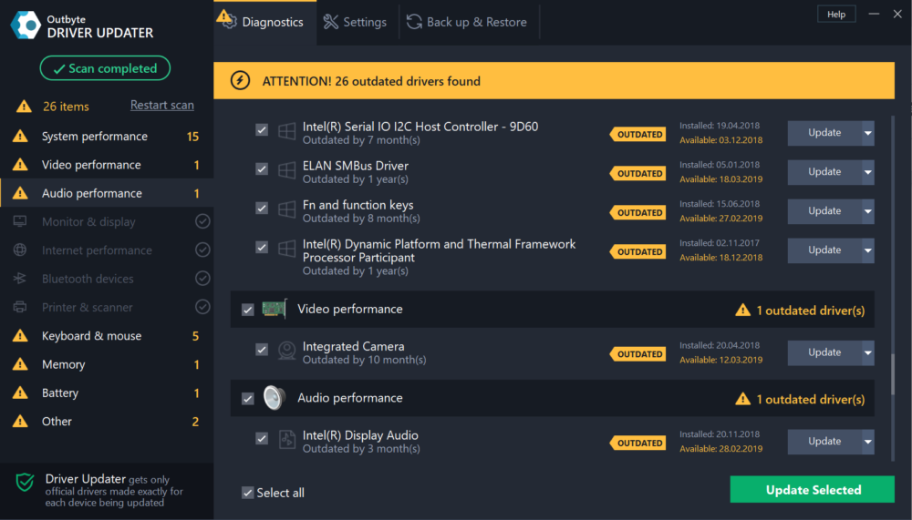Click Keyboard & mouse warning icon
Screen dimensions: 912x520
point(20,335)
